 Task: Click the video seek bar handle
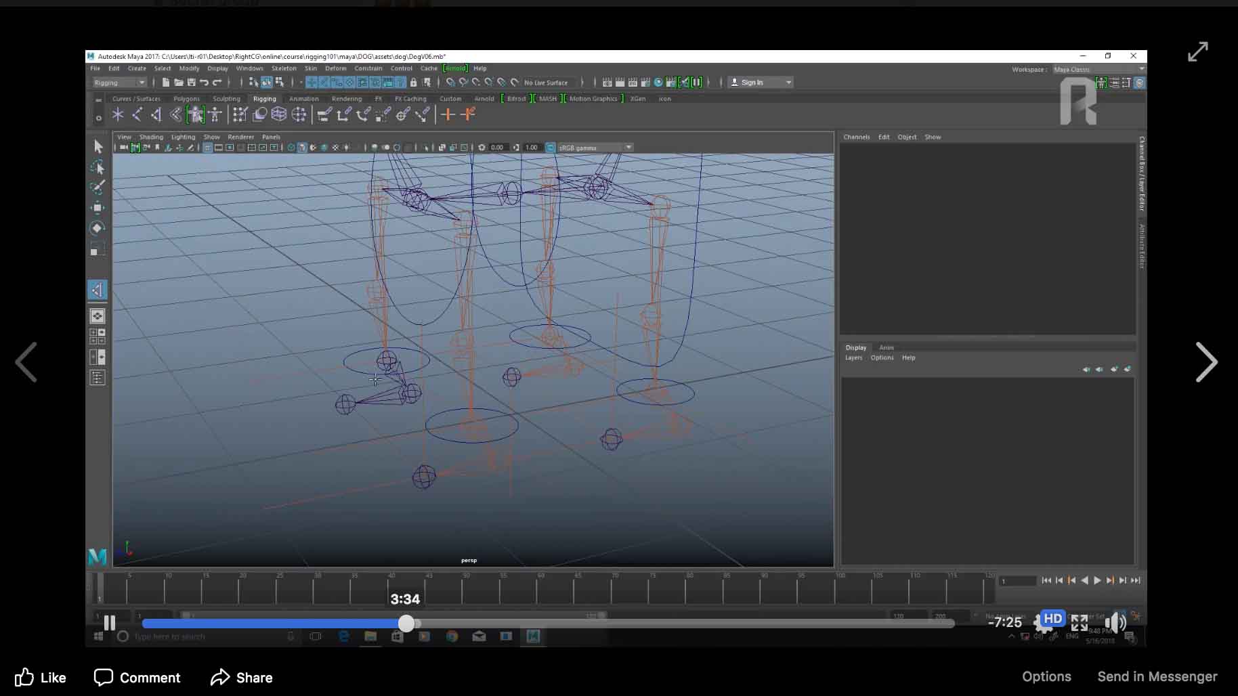(x=406, y=624)
